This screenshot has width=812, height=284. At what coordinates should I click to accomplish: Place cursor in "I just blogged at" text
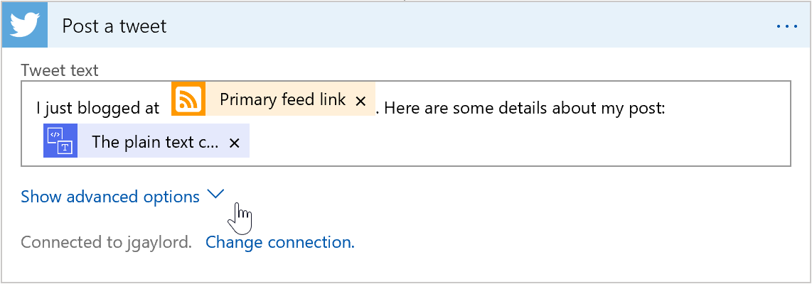[98, 109]
